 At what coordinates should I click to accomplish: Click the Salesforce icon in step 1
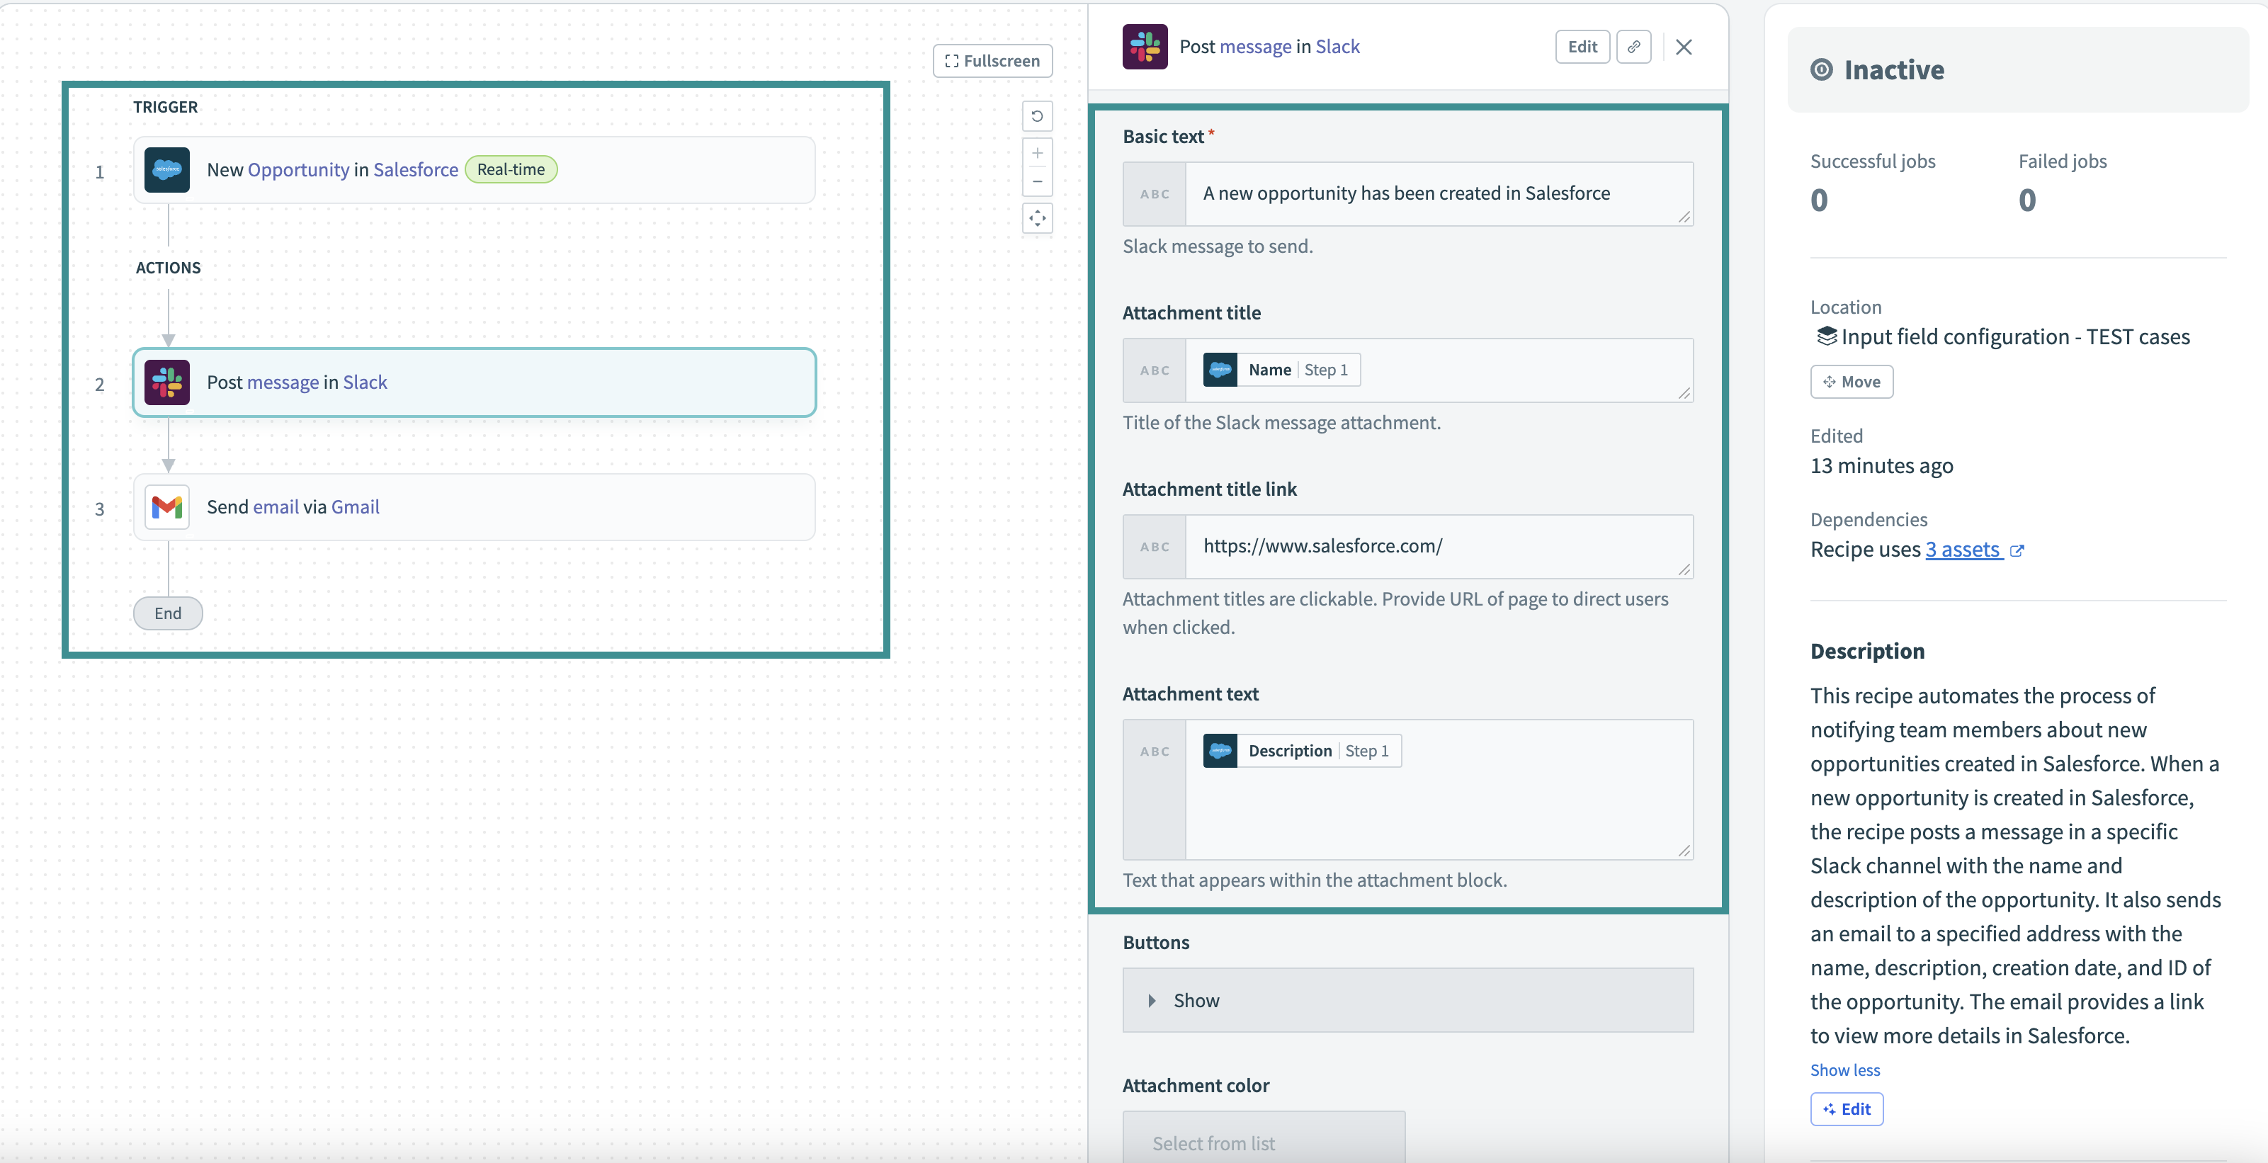tap(166, 170)
